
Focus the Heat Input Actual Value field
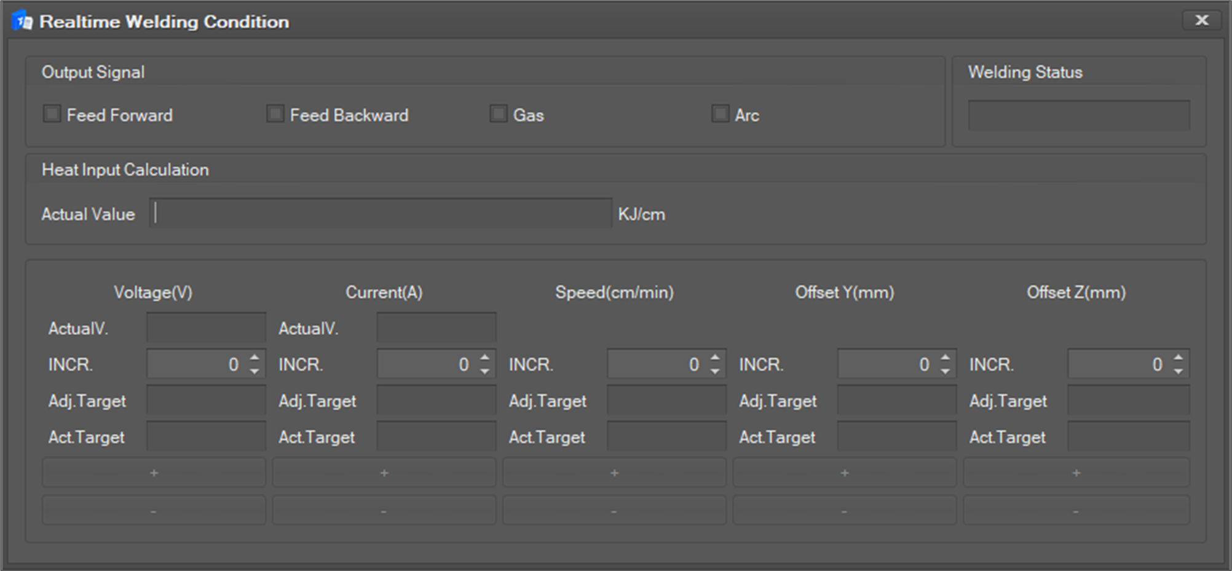coord(381,214)
